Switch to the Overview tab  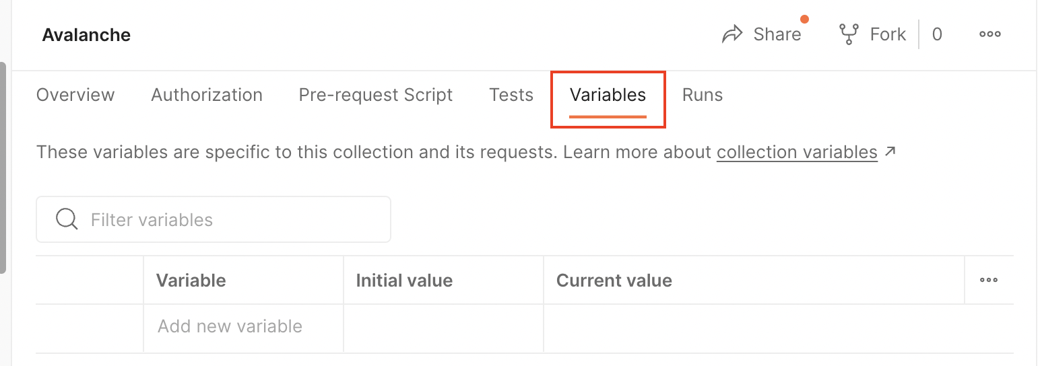tap(75, 95)
